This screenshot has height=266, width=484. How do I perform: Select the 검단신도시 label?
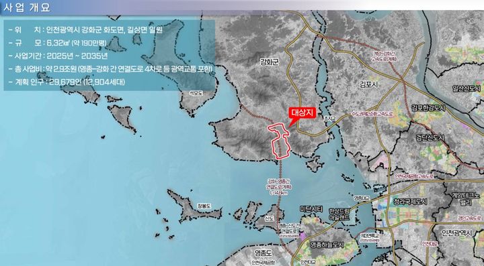[x=430, y=137]
